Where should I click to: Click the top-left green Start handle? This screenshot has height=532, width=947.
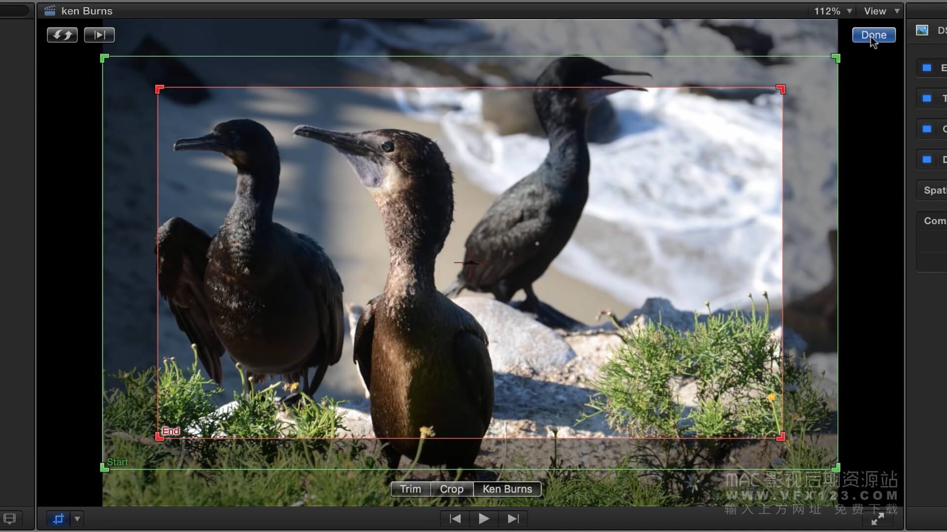(105, 59)
